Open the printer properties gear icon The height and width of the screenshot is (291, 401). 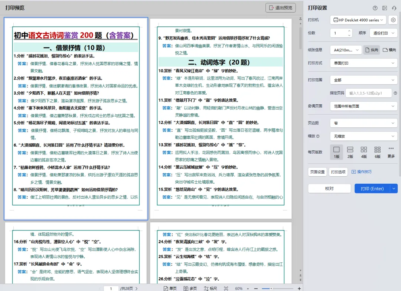coord(393,20)
